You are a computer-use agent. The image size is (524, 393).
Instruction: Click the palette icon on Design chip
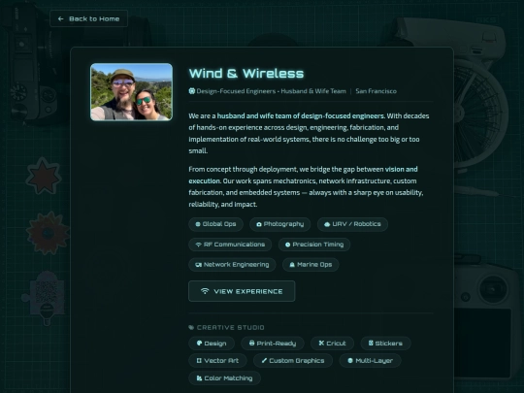199,343
